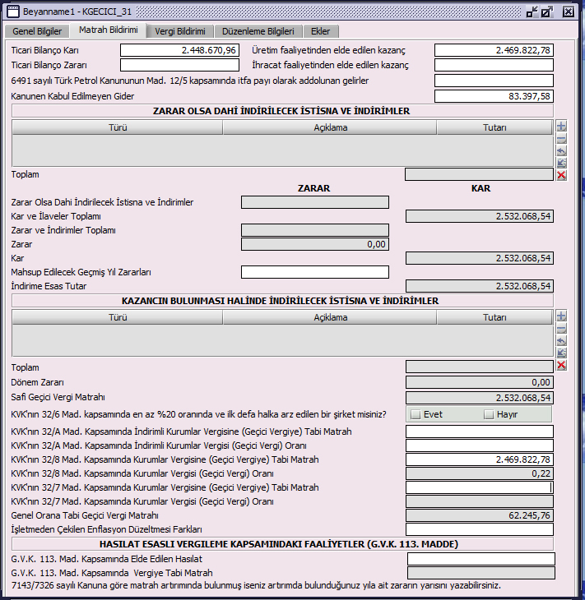Click the Beyanname1 window system icon
Screen dimensions: 585x600
pos(13,12)
